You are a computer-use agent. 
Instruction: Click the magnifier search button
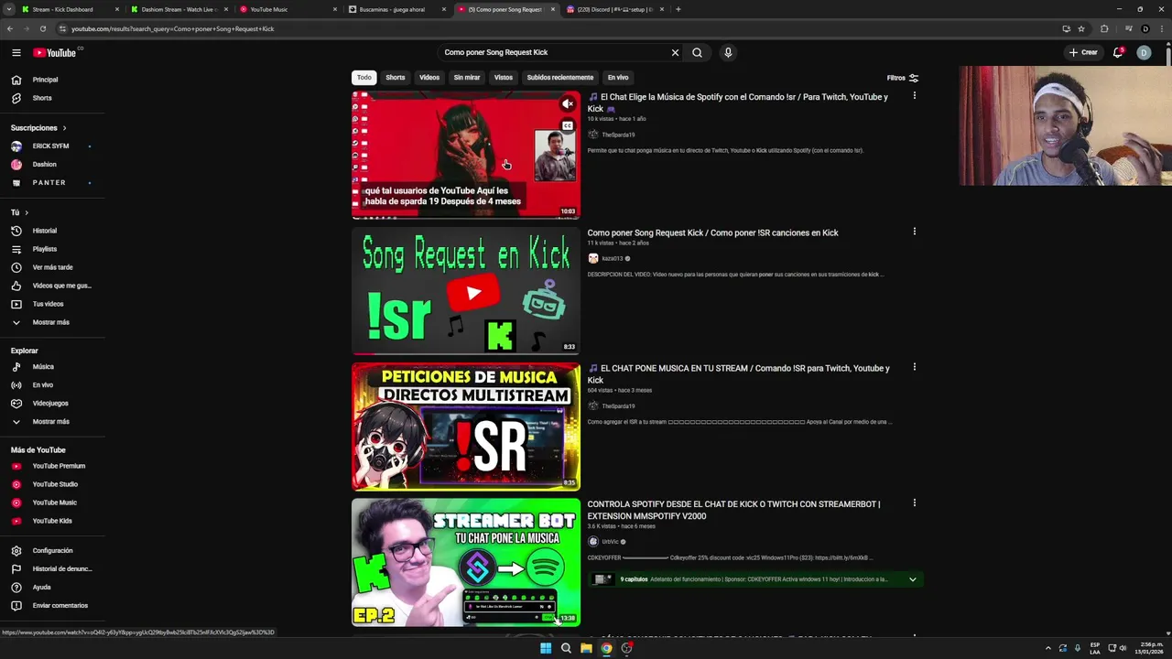coord(697,52)
